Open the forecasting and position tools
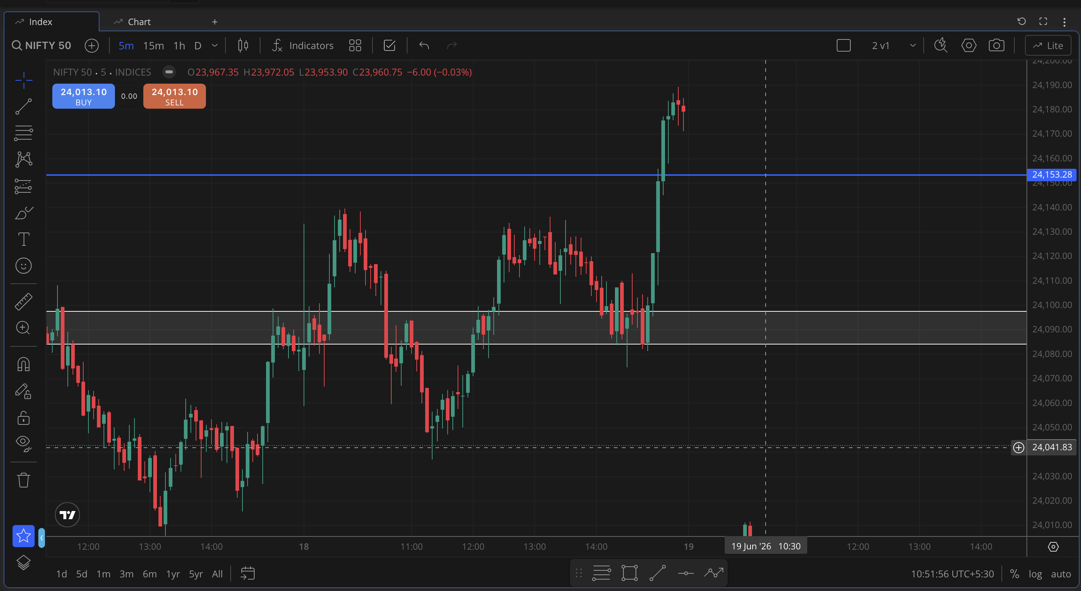Viewport: 1081px width, 591px height. (x=24, y=186)
